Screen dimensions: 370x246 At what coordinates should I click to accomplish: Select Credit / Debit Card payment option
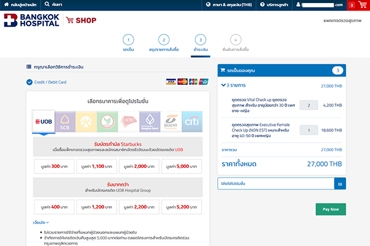pos(47,82)
